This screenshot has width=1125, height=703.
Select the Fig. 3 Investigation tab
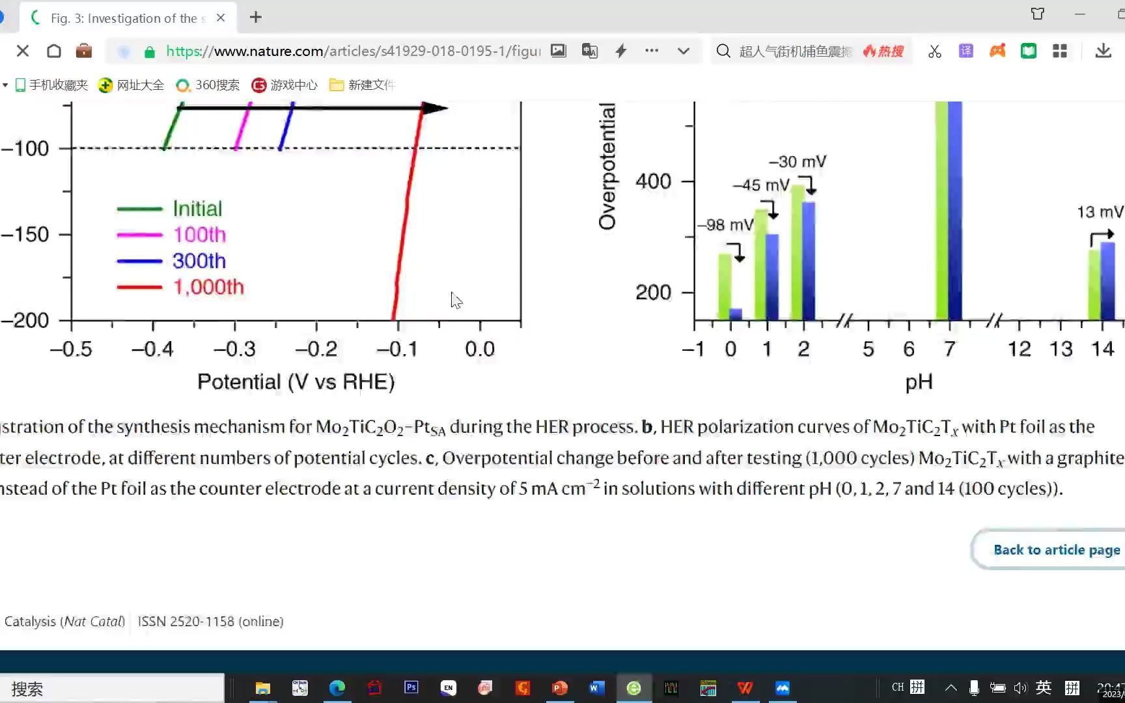pos(128,18)
